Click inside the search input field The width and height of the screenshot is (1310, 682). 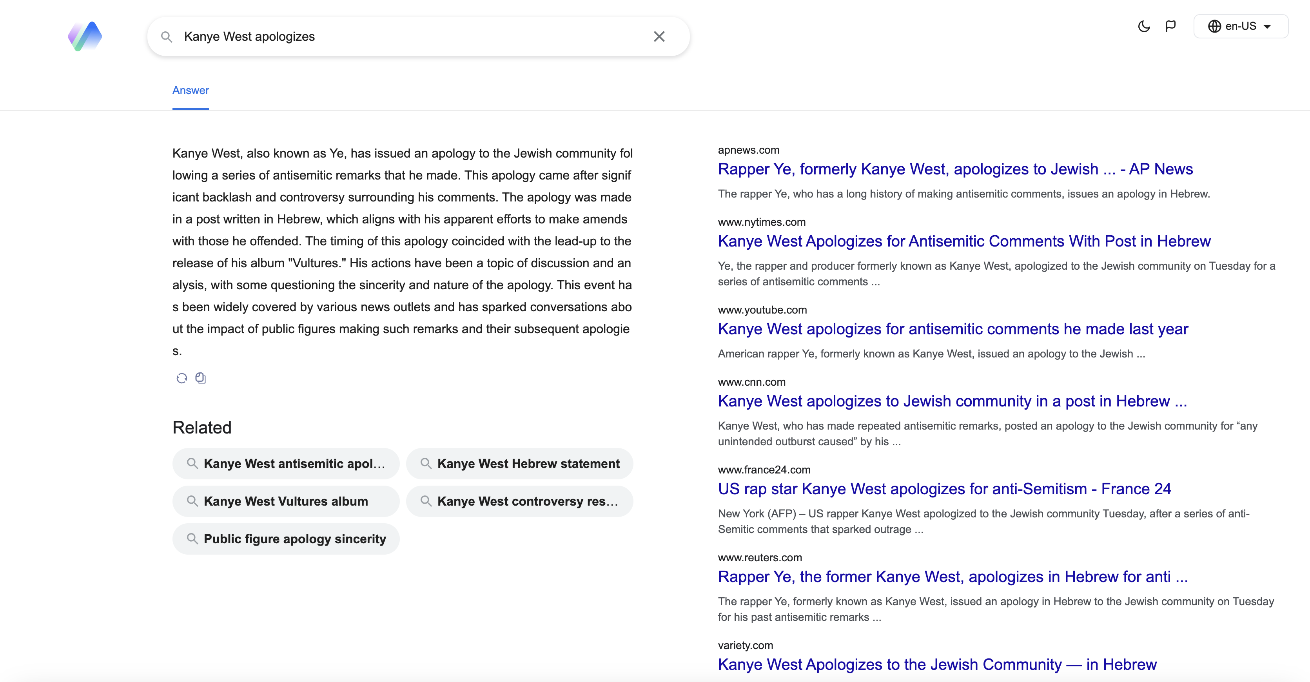(407, 36)
